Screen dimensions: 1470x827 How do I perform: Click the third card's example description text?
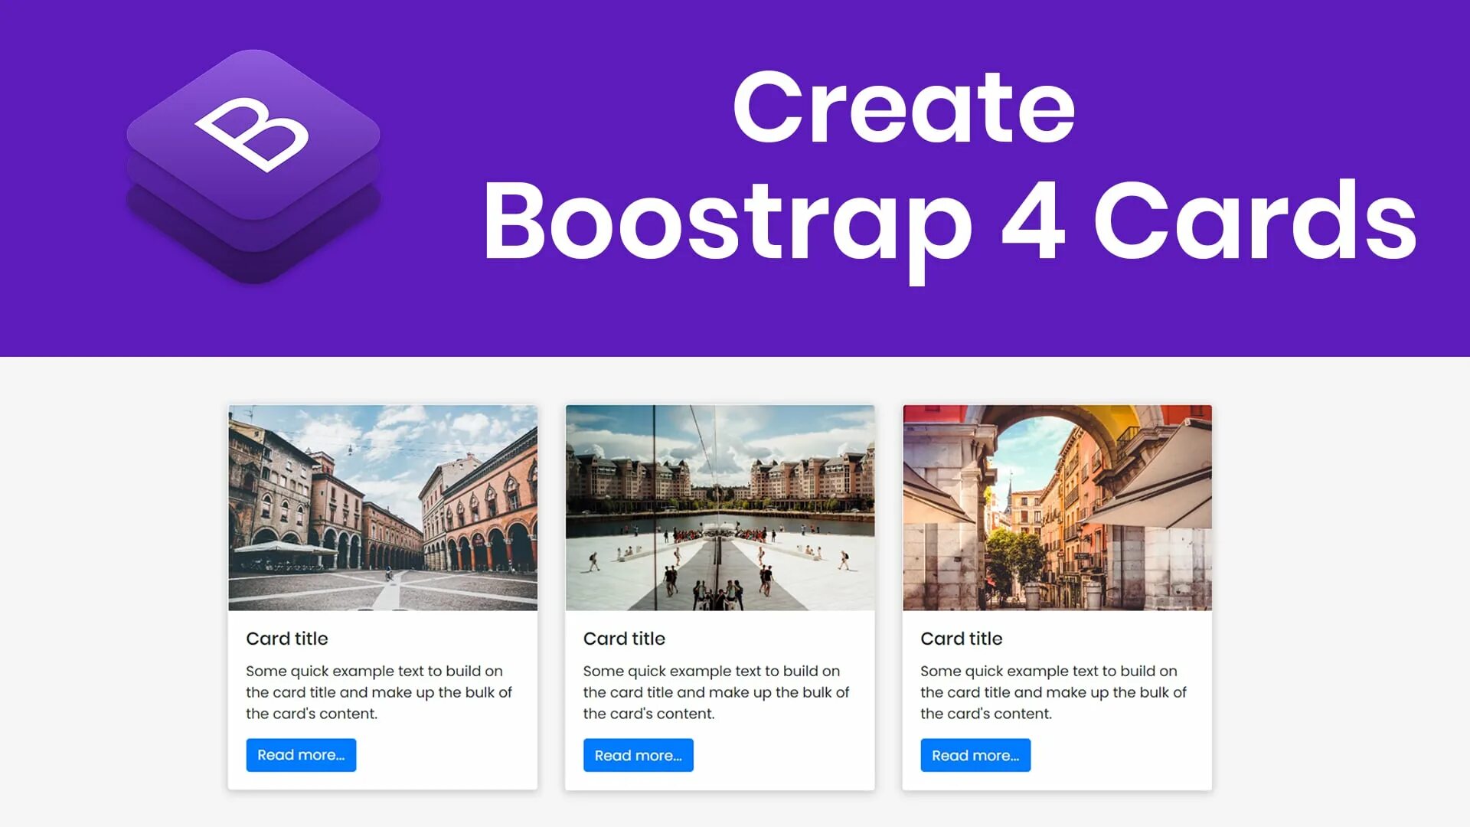pos(1053,692)
